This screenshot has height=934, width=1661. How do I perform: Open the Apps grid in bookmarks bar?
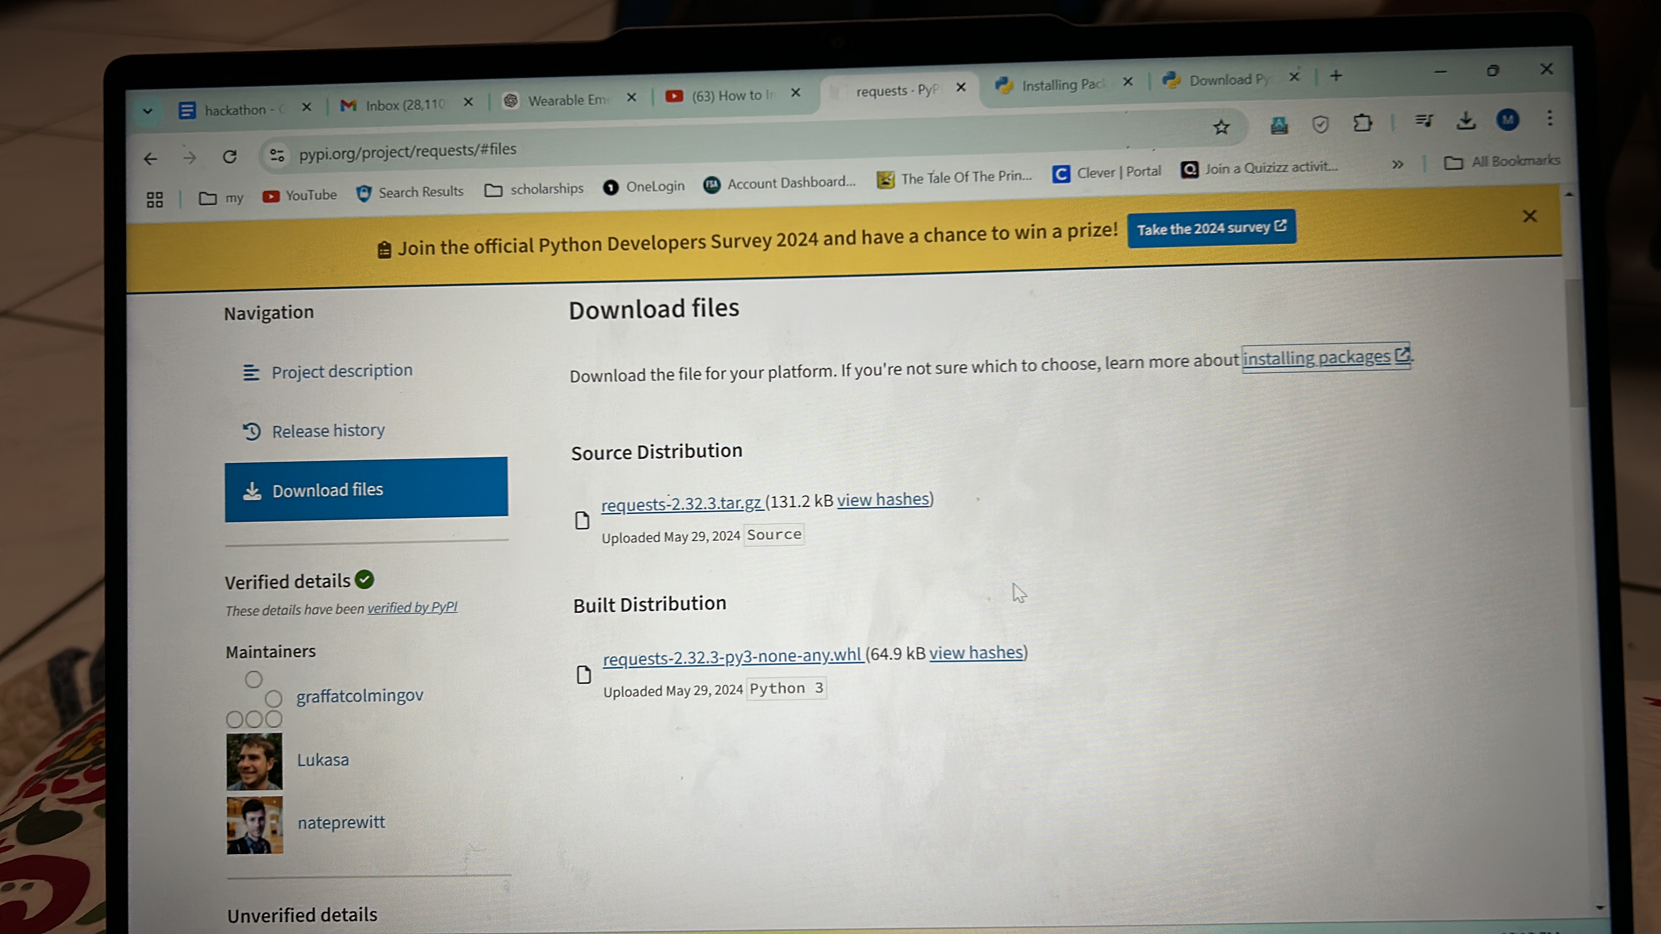(x=155, y=200)
